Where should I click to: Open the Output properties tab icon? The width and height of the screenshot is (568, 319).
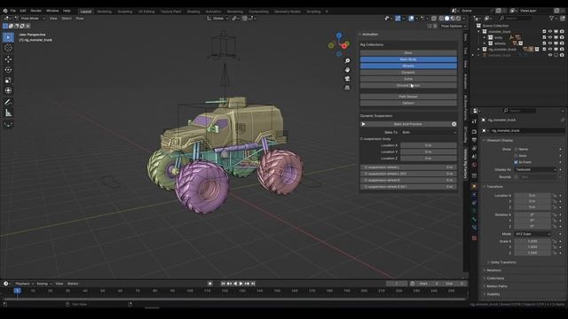[474, 140]
